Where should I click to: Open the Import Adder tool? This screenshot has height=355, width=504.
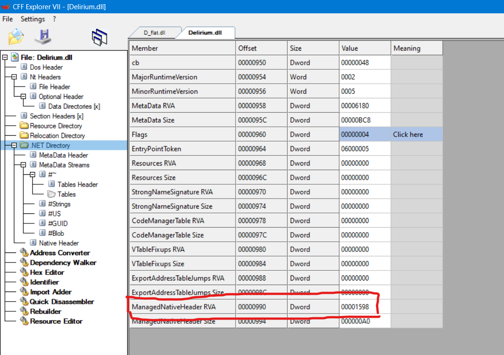pyautogui.click(x=51, y=292)
